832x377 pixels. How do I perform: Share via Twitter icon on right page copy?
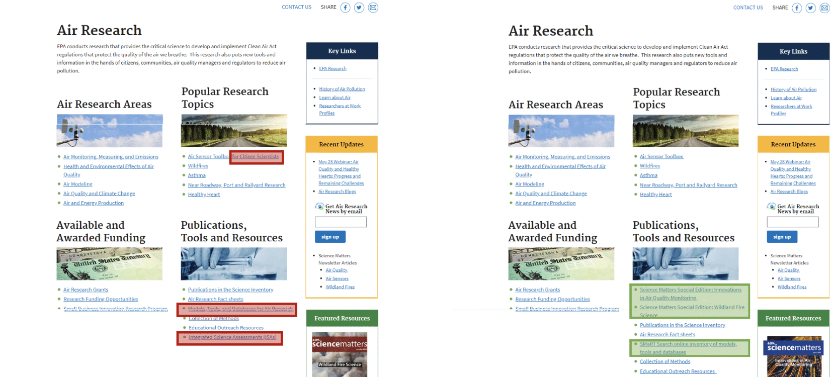pyautogui.click(x=810, y=8)
